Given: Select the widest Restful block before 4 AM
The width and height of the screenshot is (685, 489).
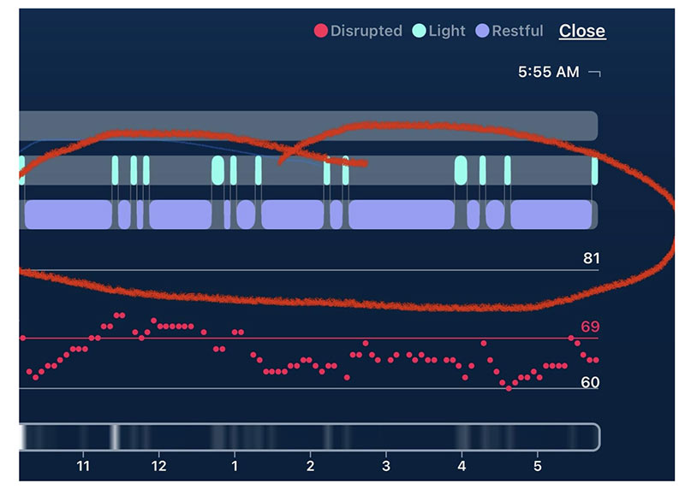Looking at the screenshot, I should tap(401, 215).
